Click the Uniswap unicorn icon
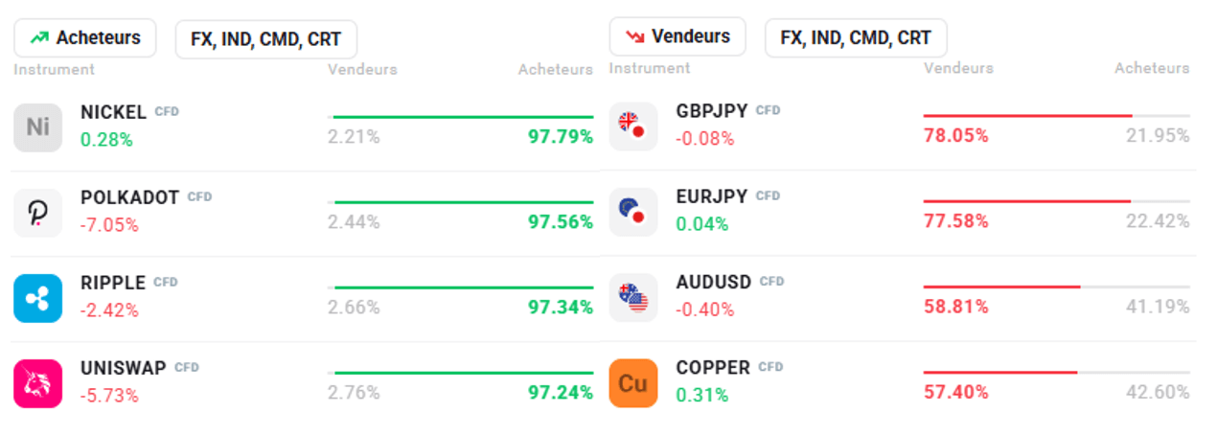Viewport: 1217px width, 436px height. pos(37,383)
